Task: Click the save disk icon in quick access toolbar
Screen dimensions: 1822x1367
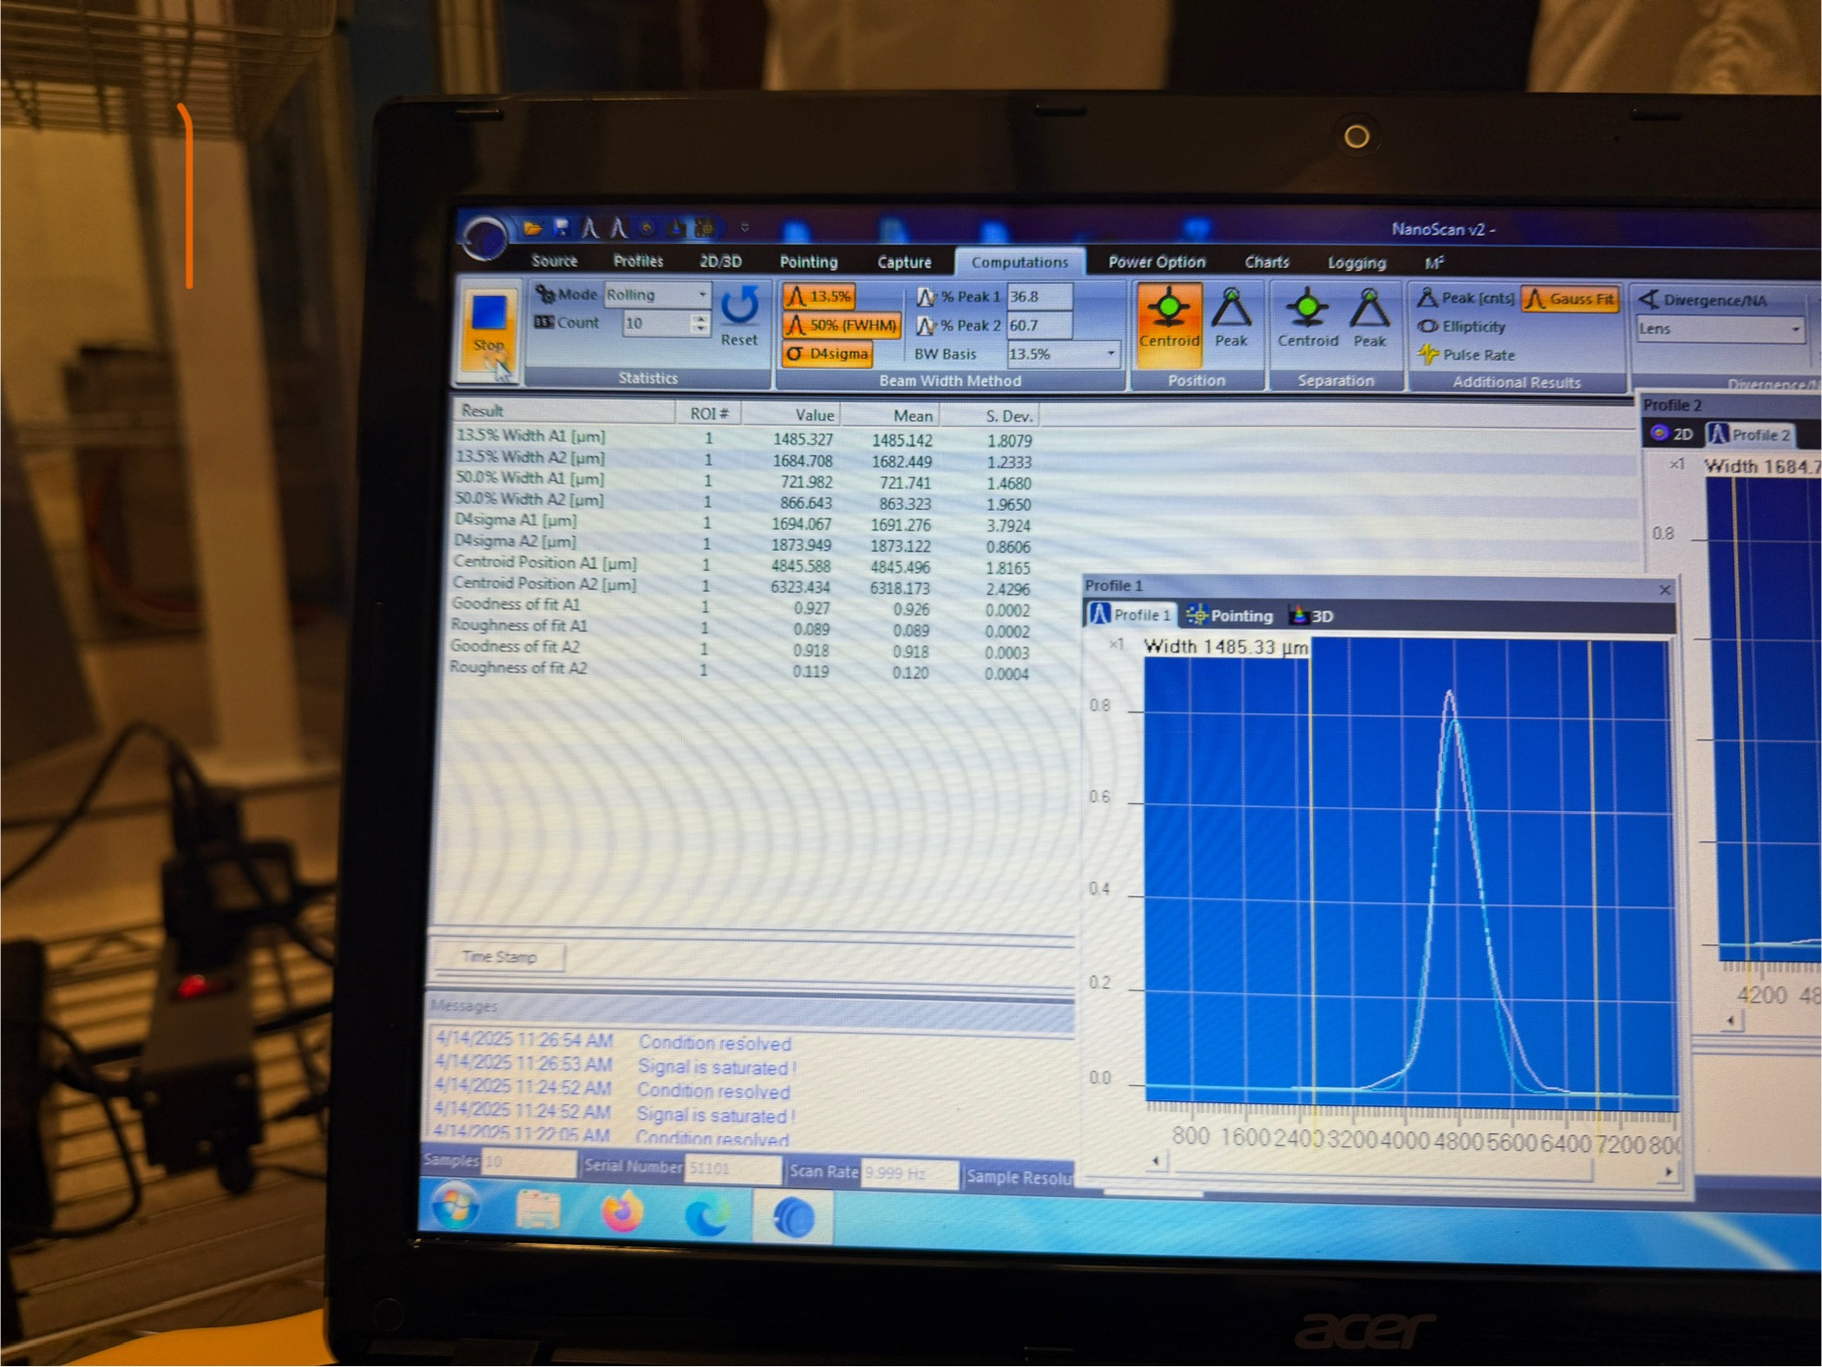Action: click(561, 228)
